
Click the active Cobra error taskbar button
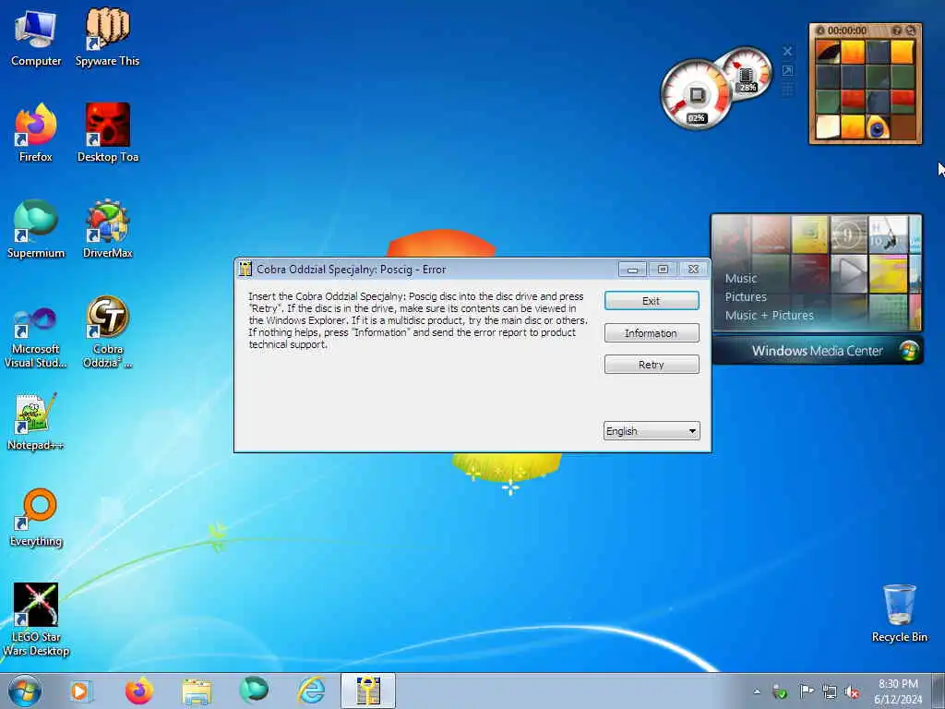[368, 691]
